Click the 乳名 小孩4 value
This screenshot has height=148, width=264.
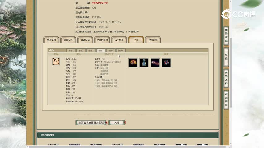pyautogui.click(x=74, y=59)
